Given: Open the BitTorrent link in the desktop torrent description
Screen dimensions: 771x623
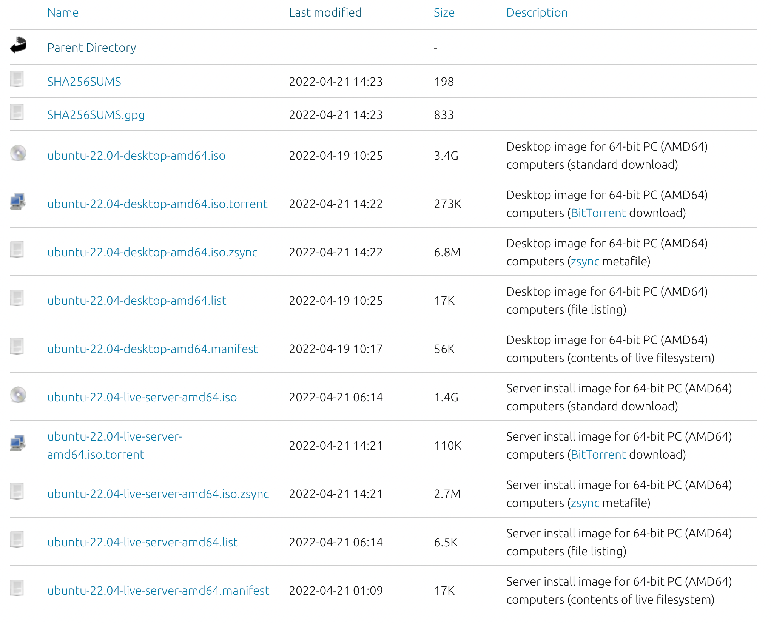Looking at the screenshot, I should [598, 213].
